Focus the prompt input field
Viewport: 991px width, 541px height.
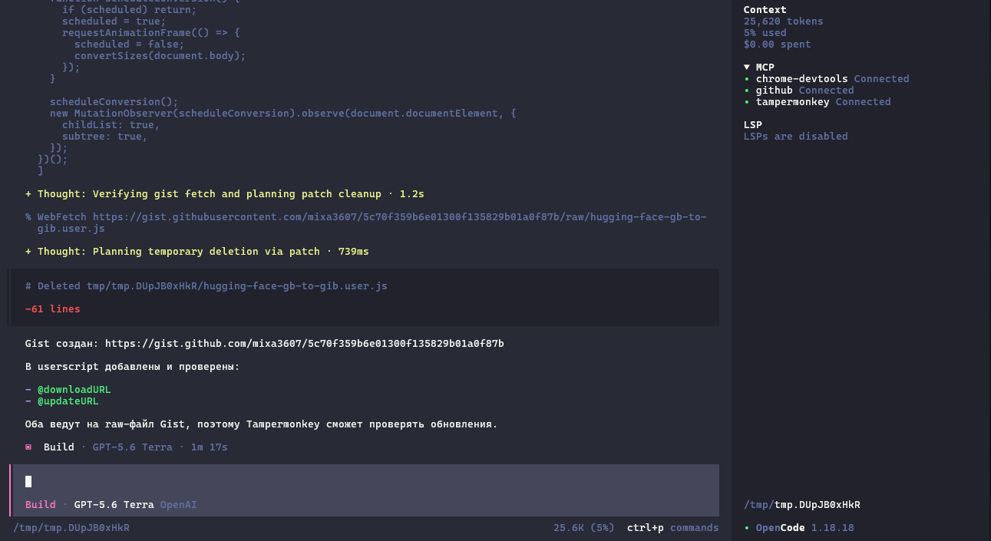pos(365,482)
